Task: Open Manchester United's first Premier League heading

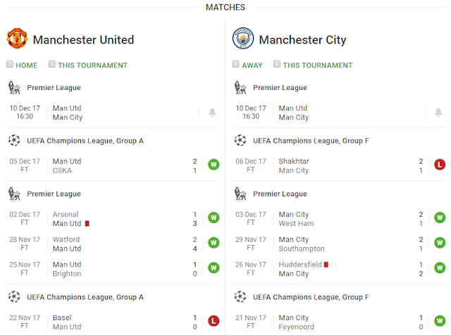Action: coord(54,88)
